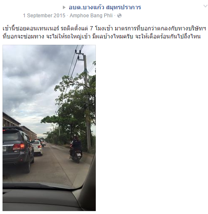The height and width of the screenshot is (214, 208).
Task: Open the อบต.บางแก้ว สมุทรปราการ page link
Action: tap(105, 7)
